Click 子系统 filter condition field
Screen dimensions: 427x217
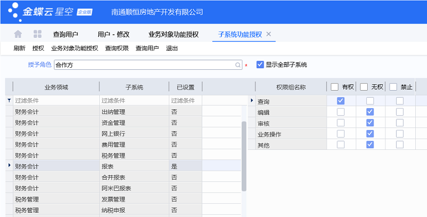[133, 100]
